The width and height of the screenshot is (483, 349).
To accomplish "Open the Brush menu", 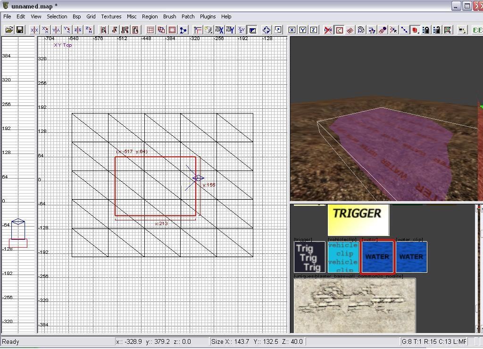I will click(170, 16).
